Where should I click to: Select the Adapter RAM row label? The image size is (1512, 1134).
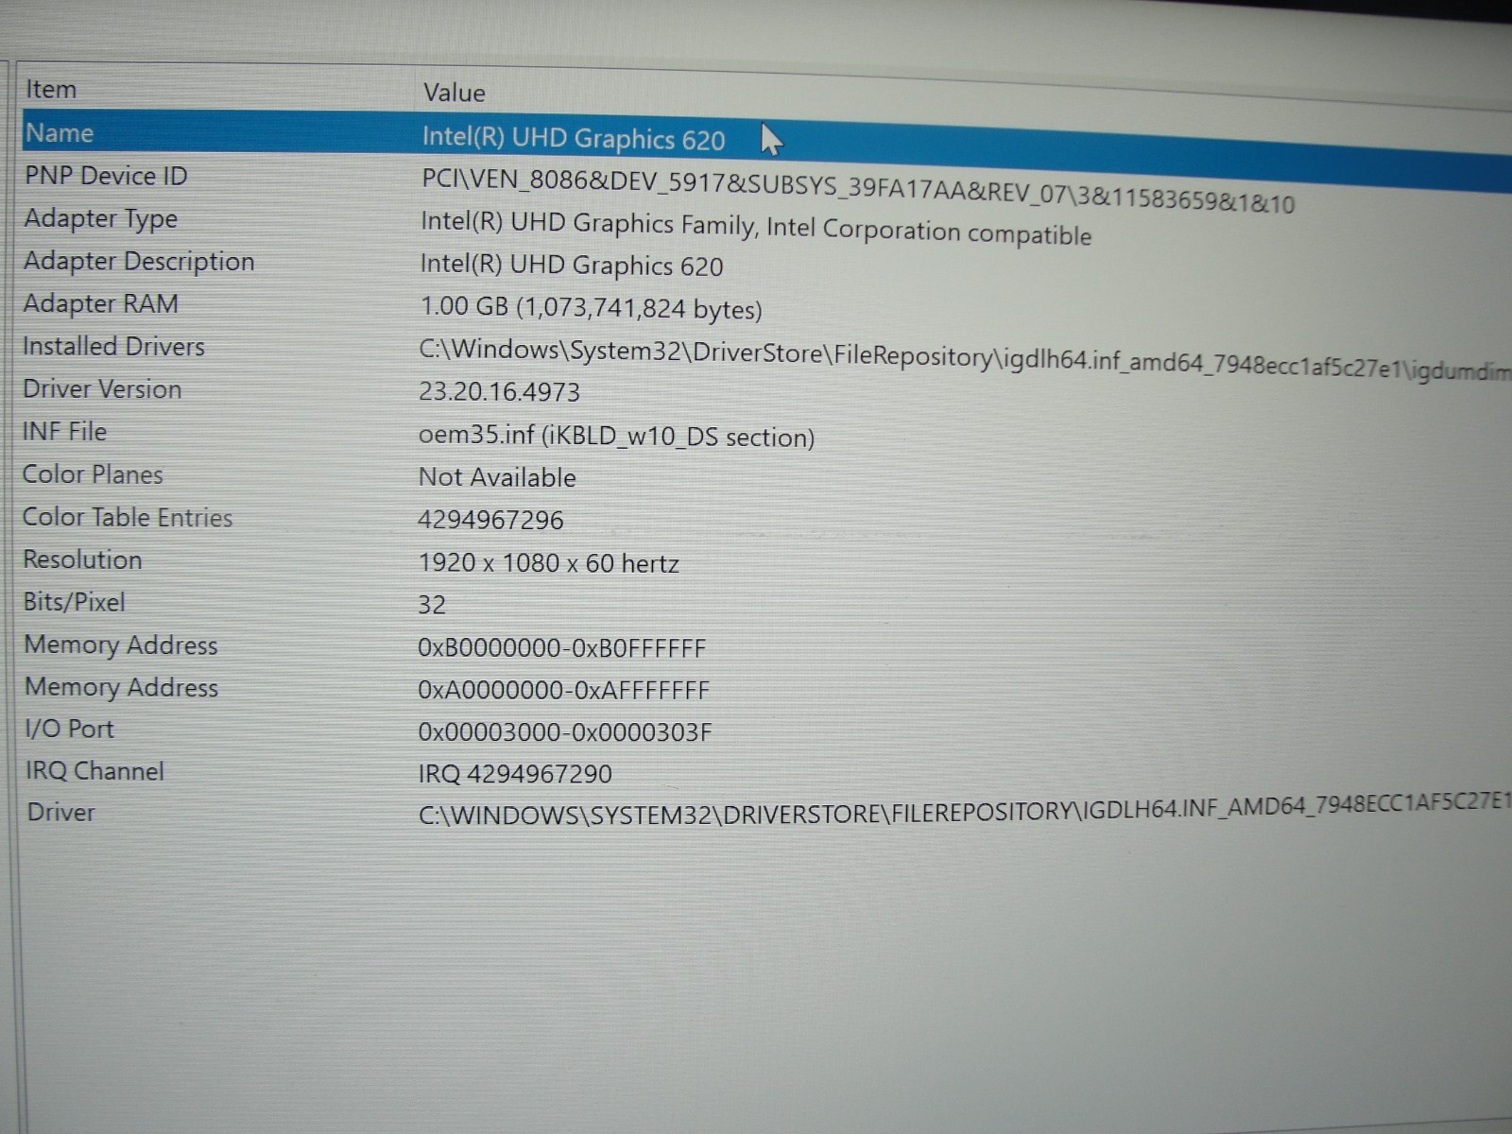[100, 303]
